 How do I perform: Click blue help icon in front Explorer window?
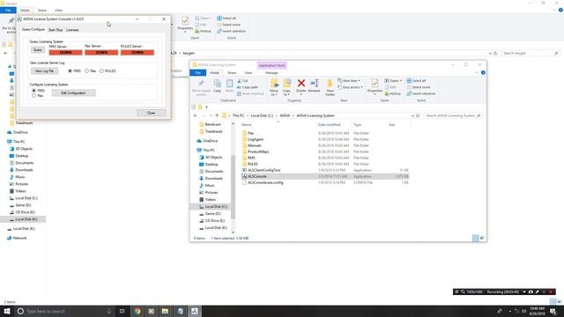point(483,72)
